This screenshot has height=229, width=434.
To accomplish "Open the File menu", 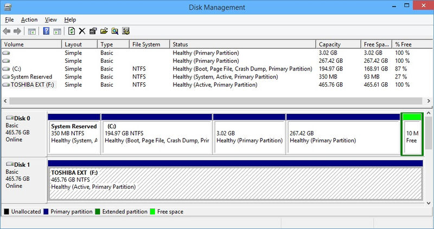I will click(x=9, y=20).
